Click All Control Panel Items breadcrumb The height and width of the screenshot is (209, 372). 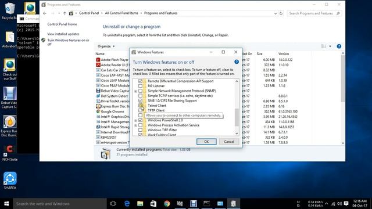coord(121,13)
